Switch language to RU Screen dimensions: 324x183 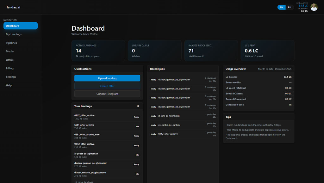pyautogui.click(x=289, y=7)
